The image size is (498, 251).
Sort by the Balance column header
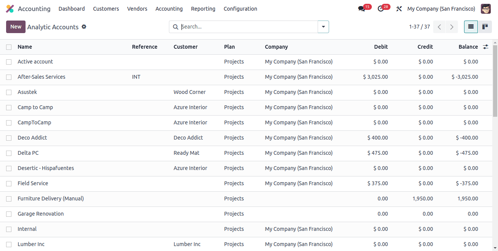click(468, 47)
